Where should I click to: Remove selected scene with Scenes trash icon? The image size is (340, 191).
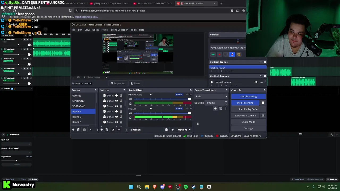78,130
